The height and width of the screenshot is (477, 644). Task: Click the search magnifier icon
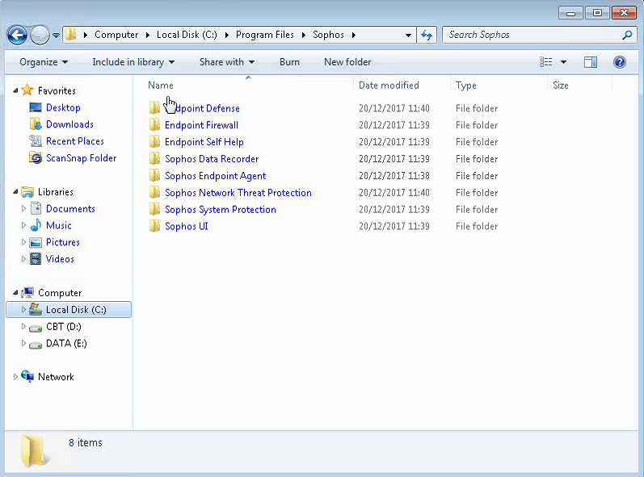(627, 36)
